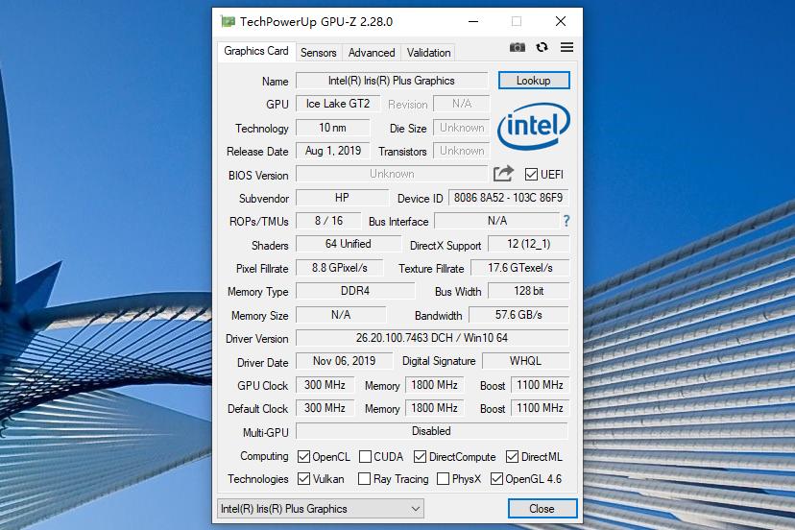This screenshot has height=530, width=795.
Task: Click the Bandwidth 57.6 GB/s field
Action: tap(518, 315)
